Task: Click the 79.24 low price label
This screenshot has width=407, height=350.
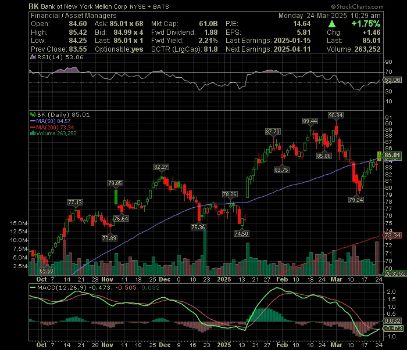Action: coord(356,200)
